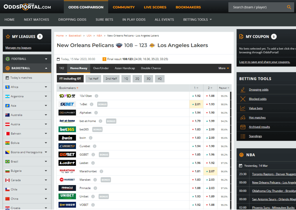The image size is (296, 210).
Task: Select the 1st Half odds view
Action: pyautogui.click(x=93, y=78)
